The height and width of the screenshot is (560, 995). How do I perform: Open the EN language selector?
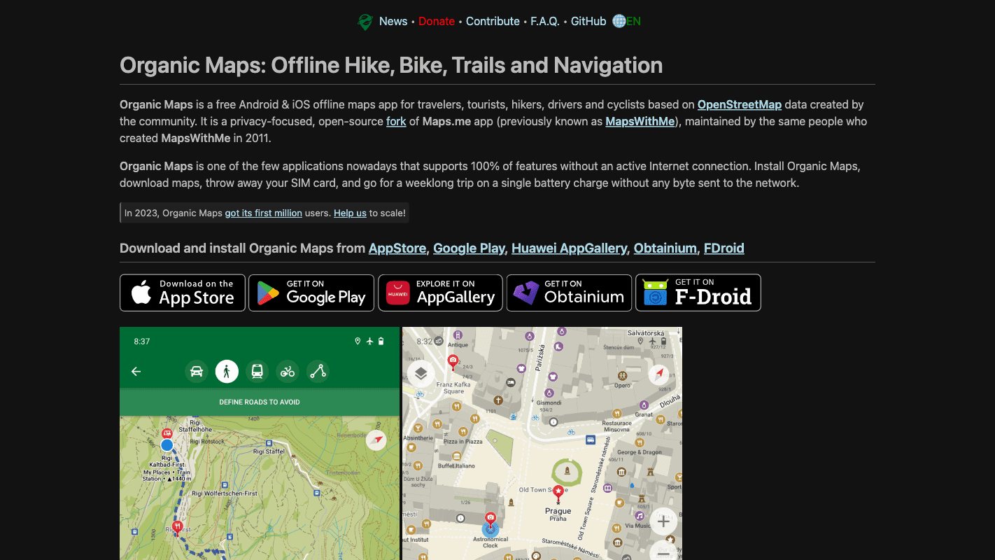pyautogui.click(x=633, y=21)
